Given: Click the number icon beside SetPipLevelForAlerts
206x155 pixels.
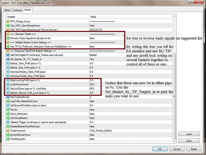Looking at the screenshot, I should point(8,105).
